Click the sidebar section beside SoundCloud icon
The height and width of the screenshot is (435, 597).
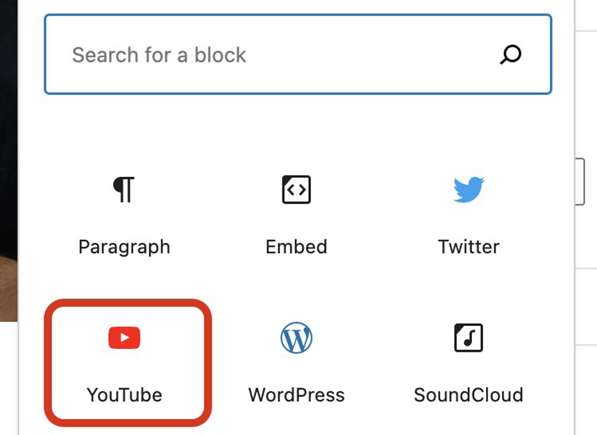coord(586,307)
